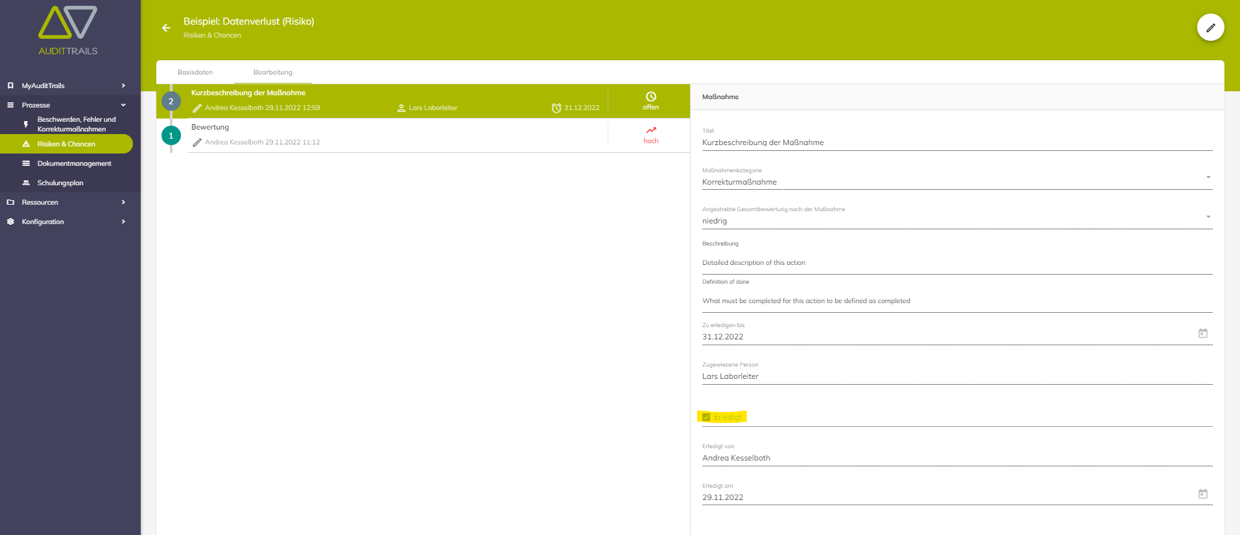This screenshot has width=1240, height=535.
Task: Click the alarm clock icon beside 31.12.2022
Action: 556,108
